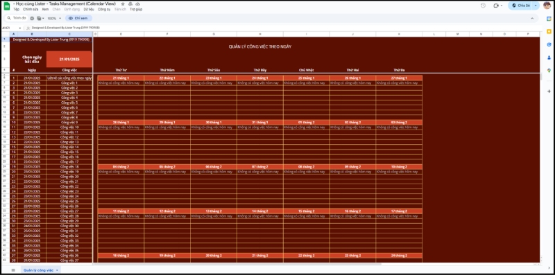Select the "14 tháng 2" date cell
The height and width of the screenshot is (275, 555).
click(x=260, y=211)
